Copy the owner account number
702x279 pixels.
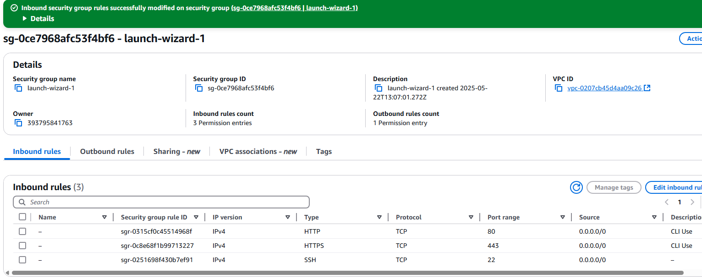pyautogui.click(x=18, y=123)
